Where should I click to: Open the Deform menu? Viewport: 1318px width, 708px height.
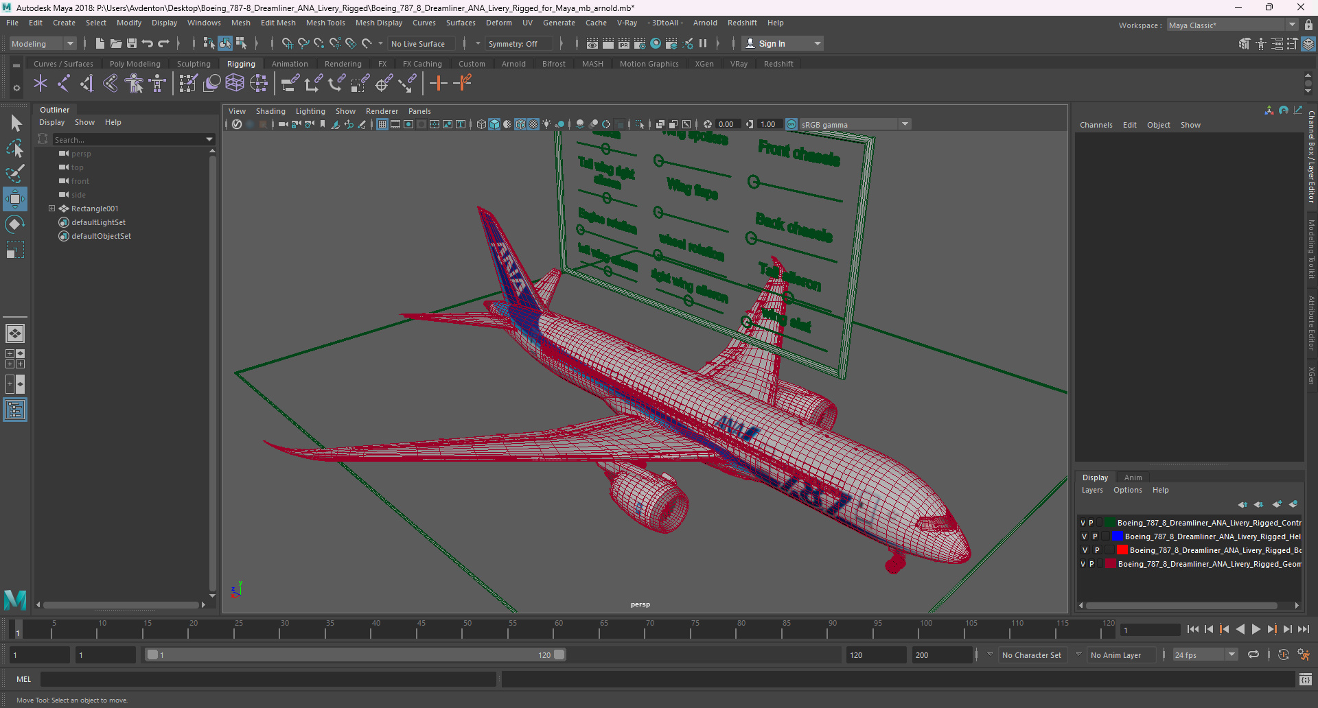click(499, 23)
